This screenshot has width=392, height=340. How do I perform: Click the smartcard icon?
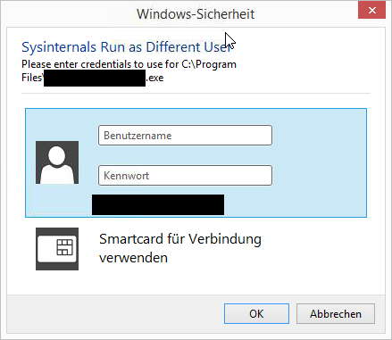pyautogui.click(x=57, y=249)
